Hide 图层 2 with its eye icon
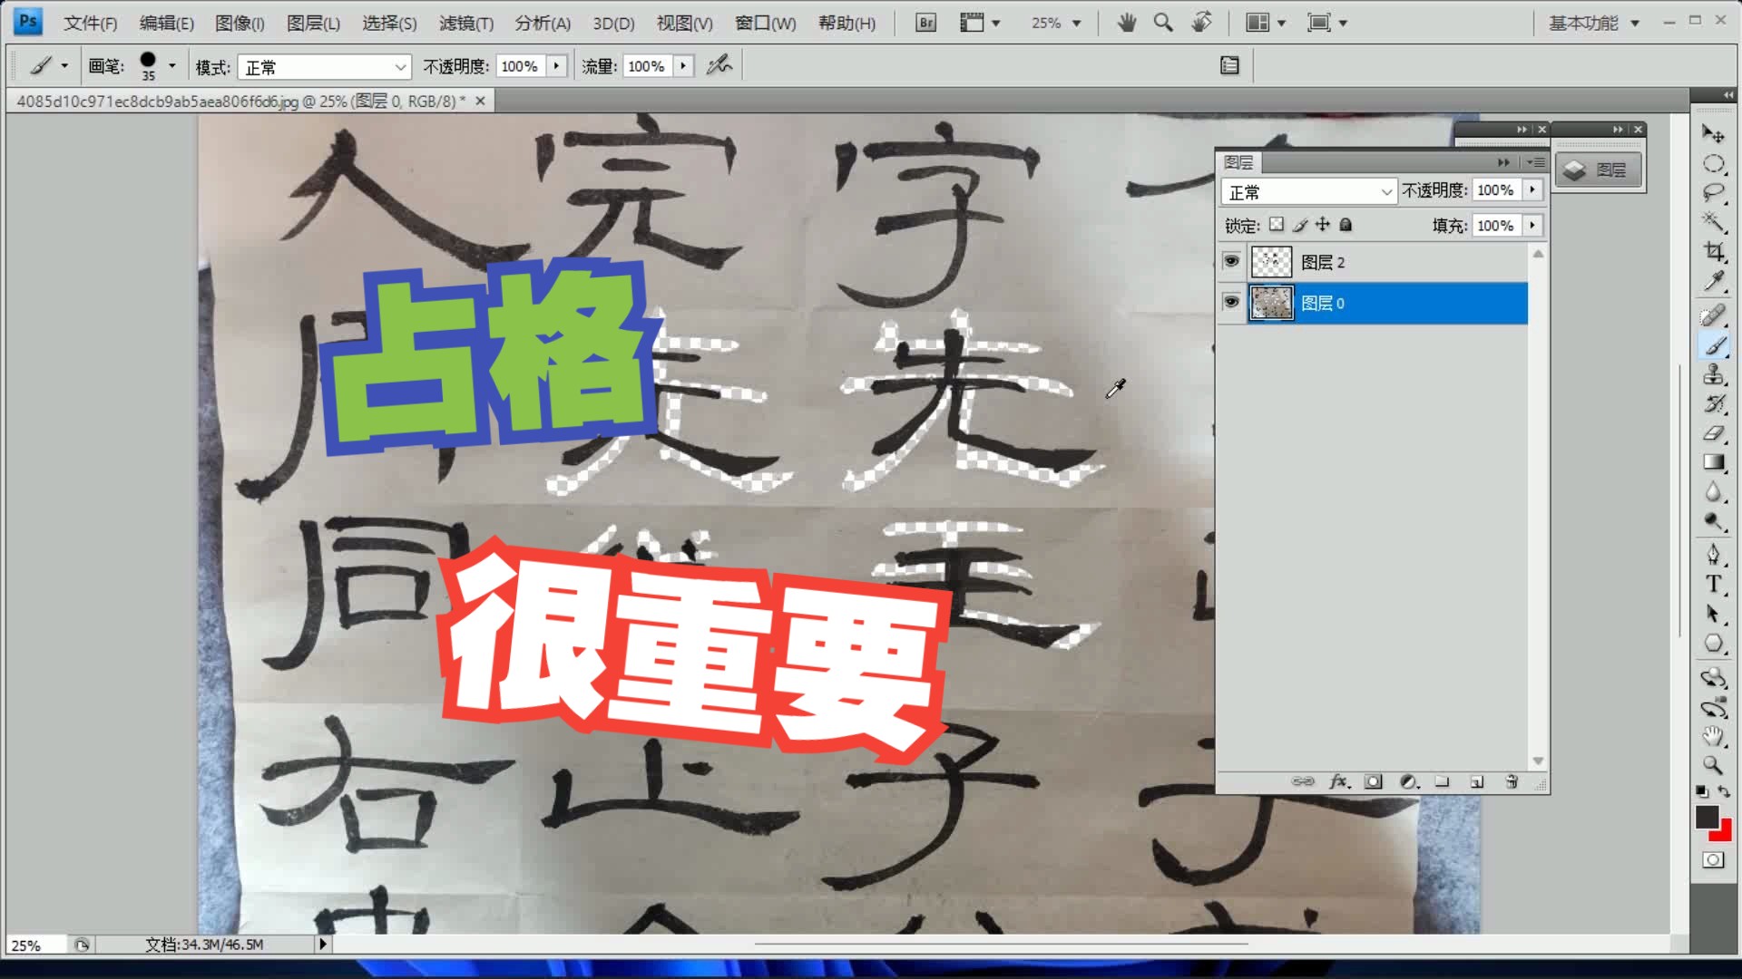Image resolution: width=1742 pixels, height=979 pixels. (x=1231, y=261)
